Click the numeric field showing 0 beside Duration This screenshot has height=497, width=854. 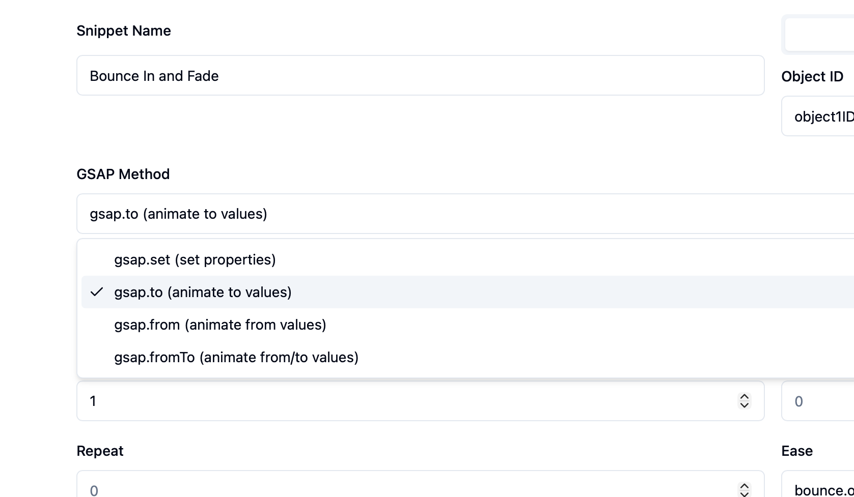[x=815, y=401]
